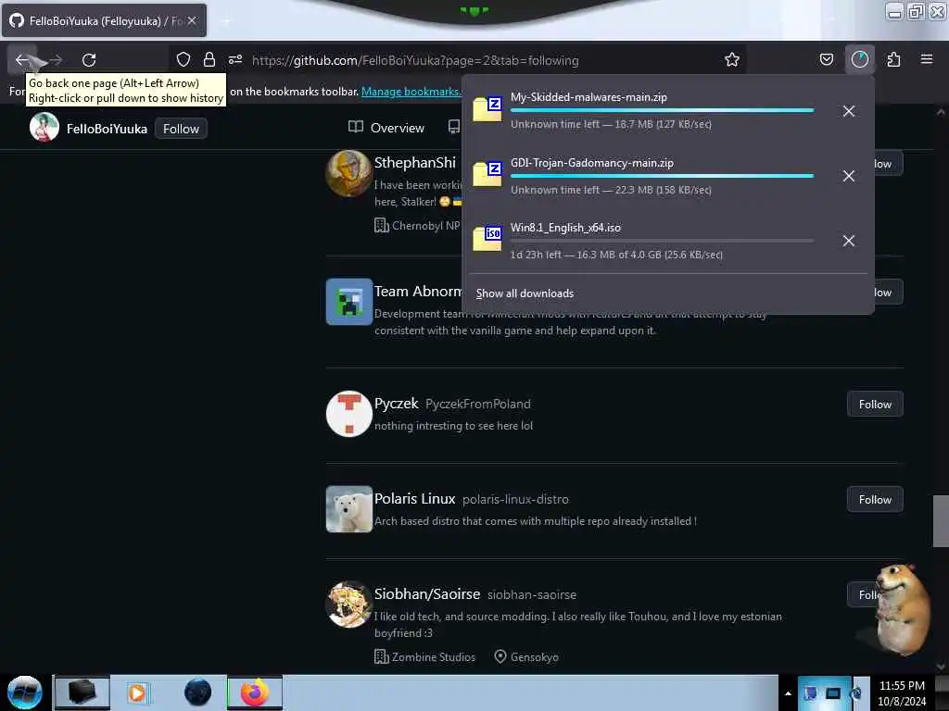Click PyczekFromPoland username text
This screenshot has width=949, height=711.
pyautogui.click(x=477, y=404)
